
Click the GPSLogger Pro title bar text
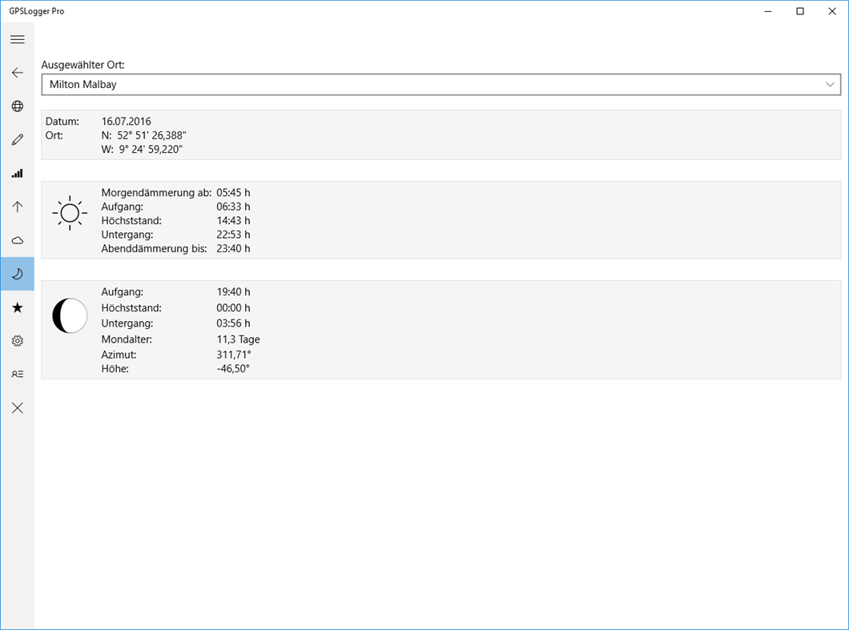pos(38,10)
